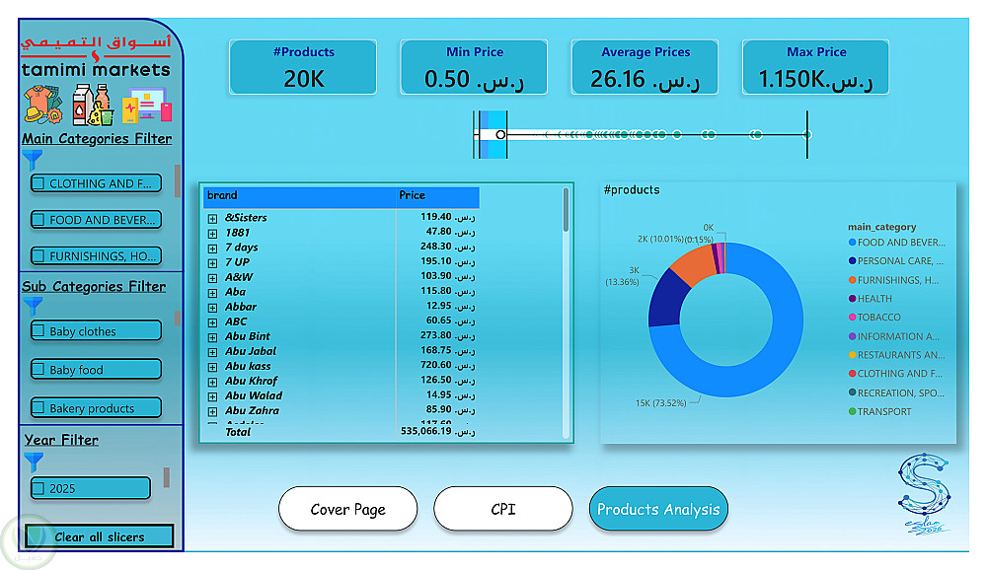987x570 pixels.
Task: Click funnel icon under Year Filter
Action: [x=34, y=462]
